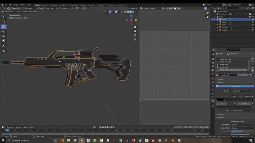Click Options button in viewport header
The width and height of the screenshot is (255, 143).
(x=133, y=8)
